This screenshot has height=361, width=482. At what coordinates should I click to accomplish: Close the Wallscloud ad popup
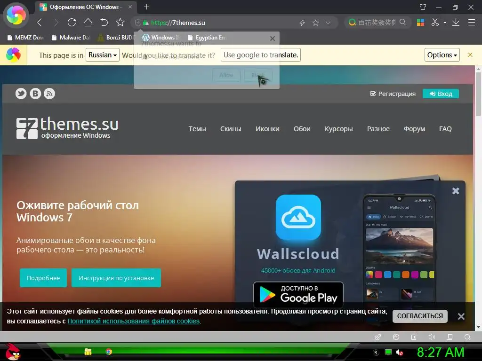click(456, 191)
